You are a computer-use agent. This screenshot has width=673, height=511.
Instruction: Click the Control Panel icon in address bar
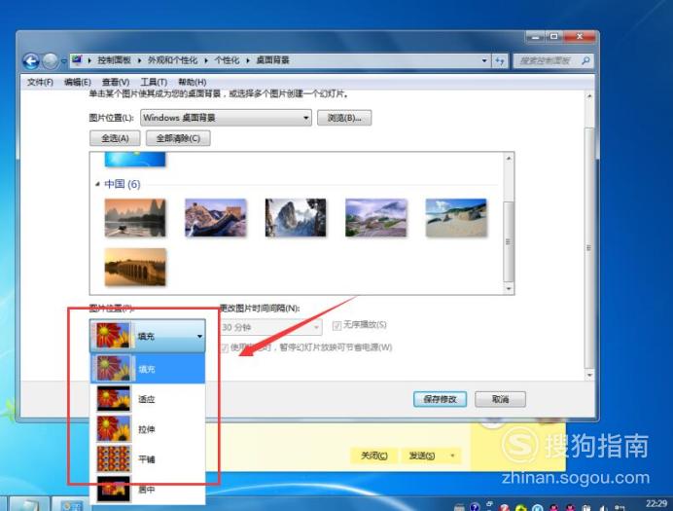(77, 60)
